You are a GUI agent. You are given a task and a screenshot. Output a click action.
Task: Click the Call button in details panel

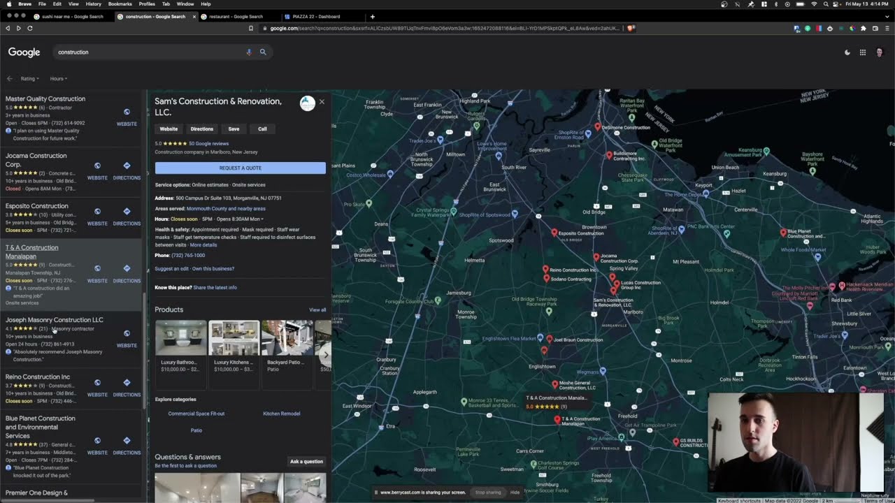262,129
